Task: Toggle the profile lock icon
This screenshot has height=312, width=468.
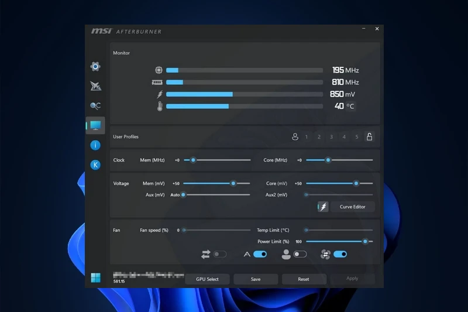Action: pos(369,136)
